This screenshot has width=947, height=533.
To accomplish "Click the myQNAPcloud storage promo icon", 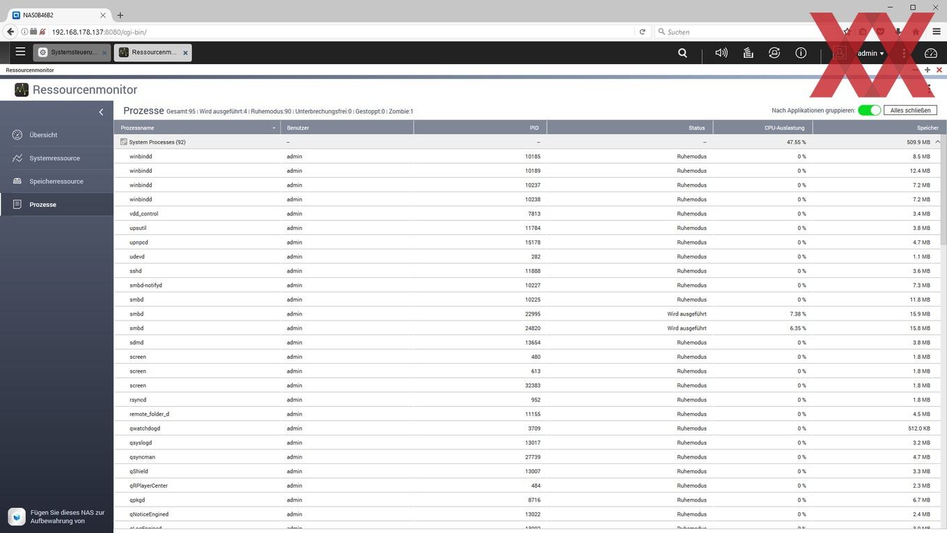I will click(17, 516).
